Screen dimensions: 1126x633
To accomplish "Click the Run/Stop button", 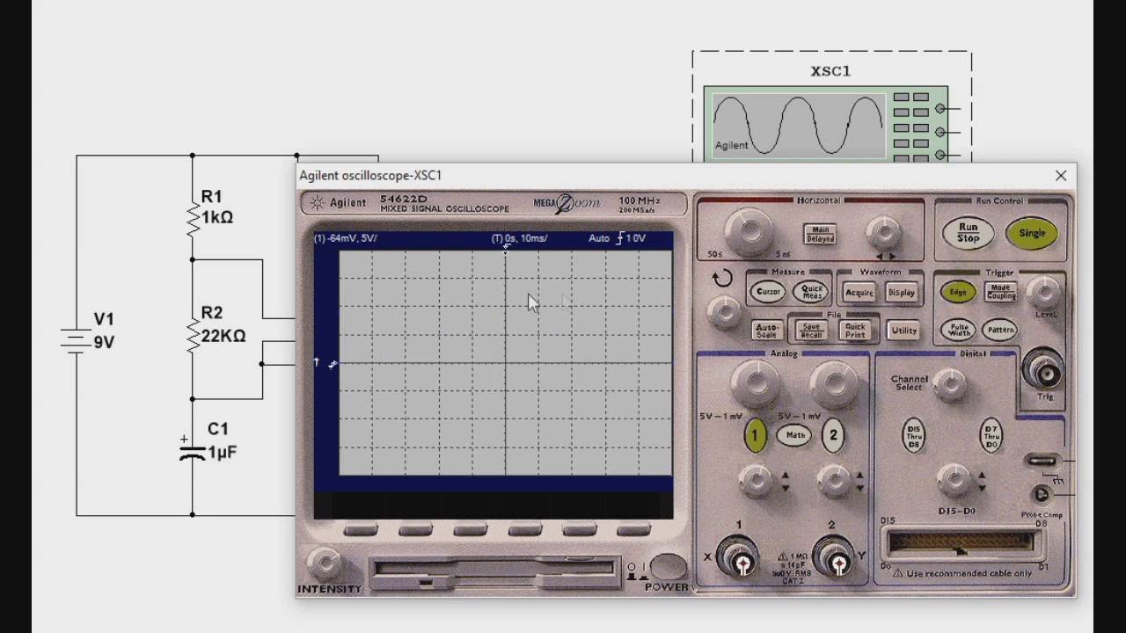I will click(968, 233).
